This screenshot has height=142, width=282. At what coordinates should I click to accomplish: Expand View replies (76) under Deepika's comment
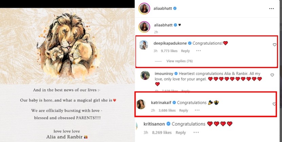point(179,61)
